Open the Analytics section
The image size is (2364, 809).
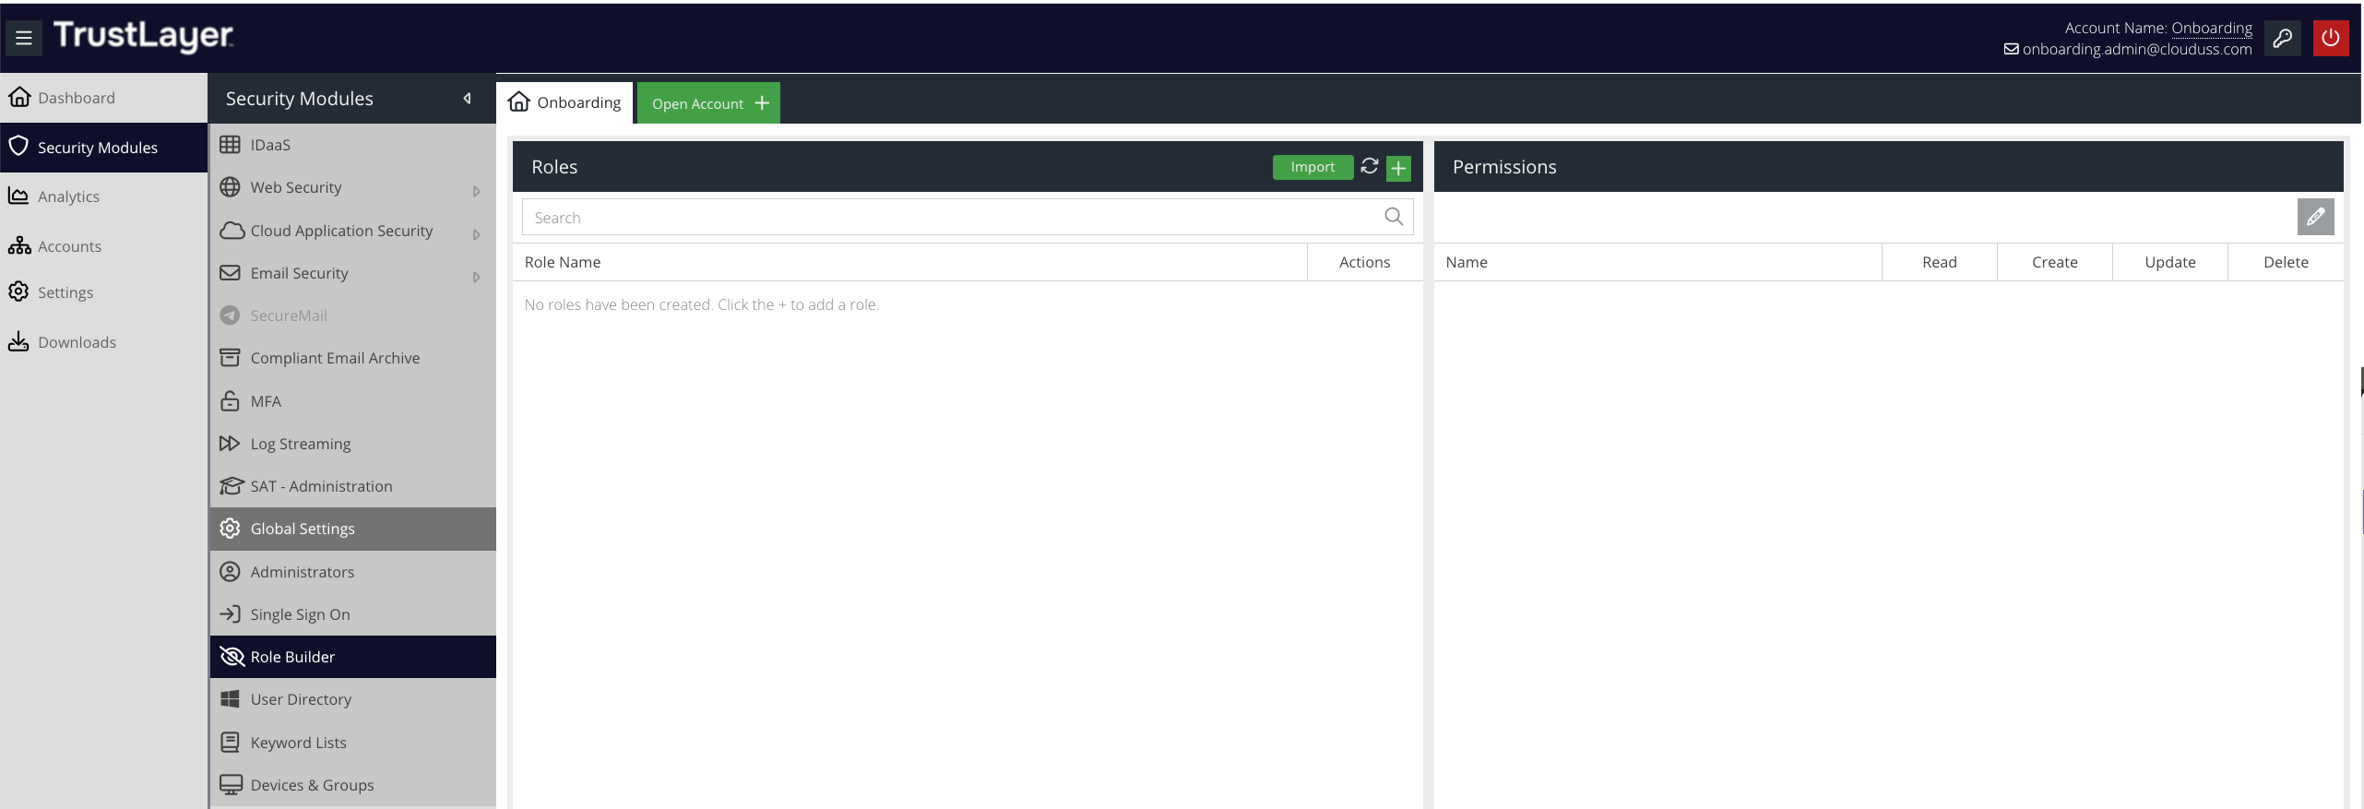[x=103, y=196]
